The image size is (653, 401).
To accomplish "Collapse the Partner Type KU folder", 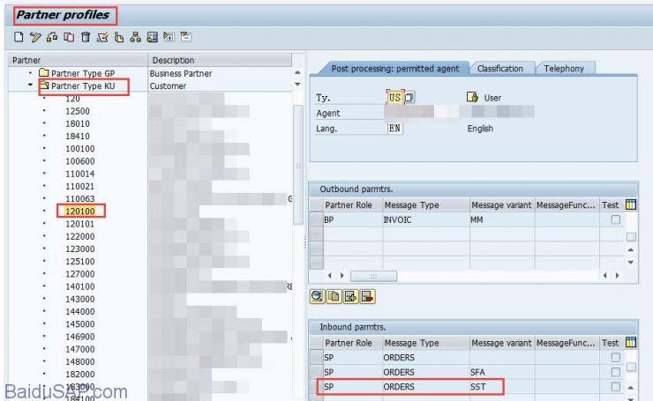I will click(31, 86).
